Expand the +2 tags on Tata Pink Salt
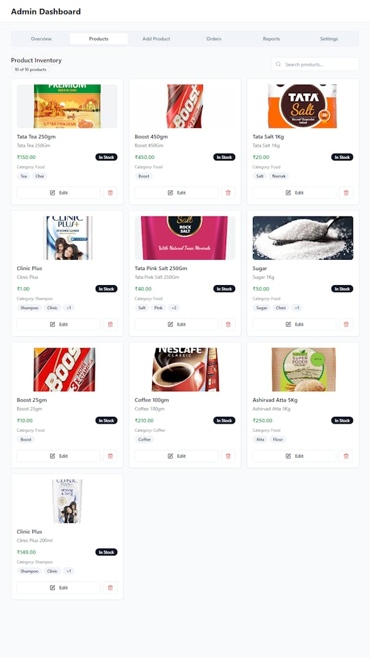This screenshot has height=658, width=370. coord(173,308)
